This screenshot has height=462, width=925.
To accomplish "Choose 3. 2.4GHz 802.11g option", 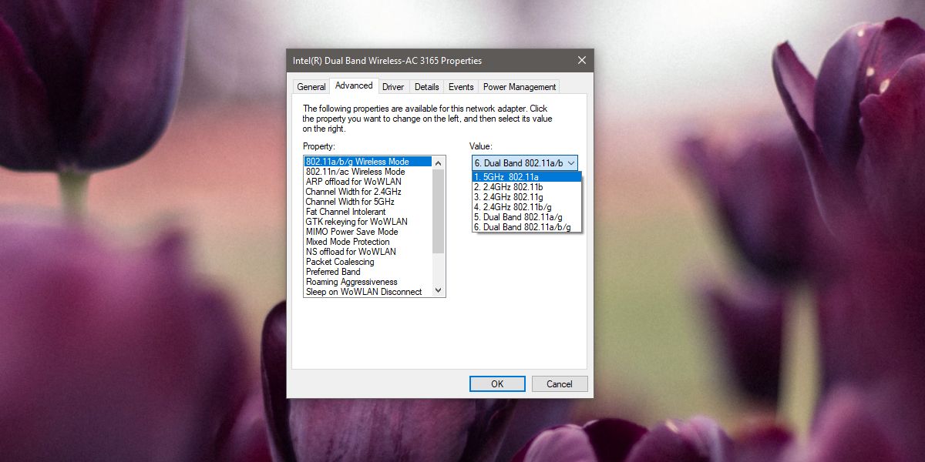I will click(x=526, y=197).
